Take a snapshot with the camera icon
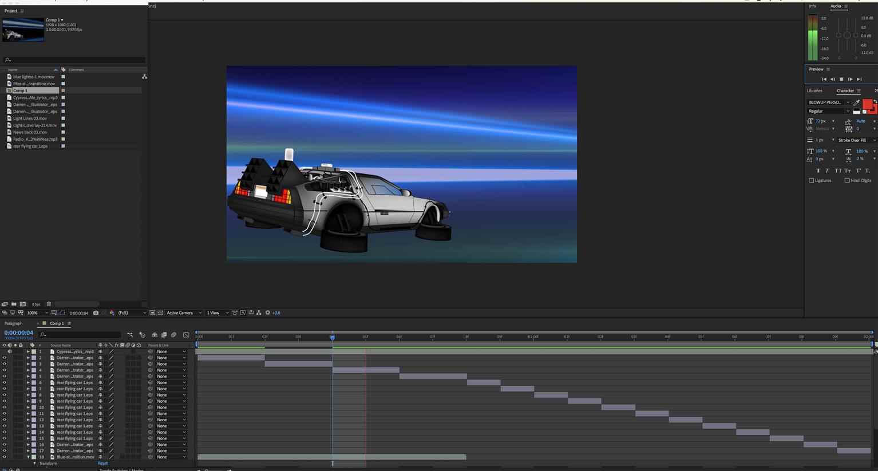The image size is (878, 471). tap(96, 313)
